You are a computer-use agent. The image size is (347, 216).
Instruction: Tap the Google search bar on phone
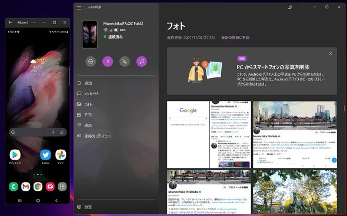point(38,132)
